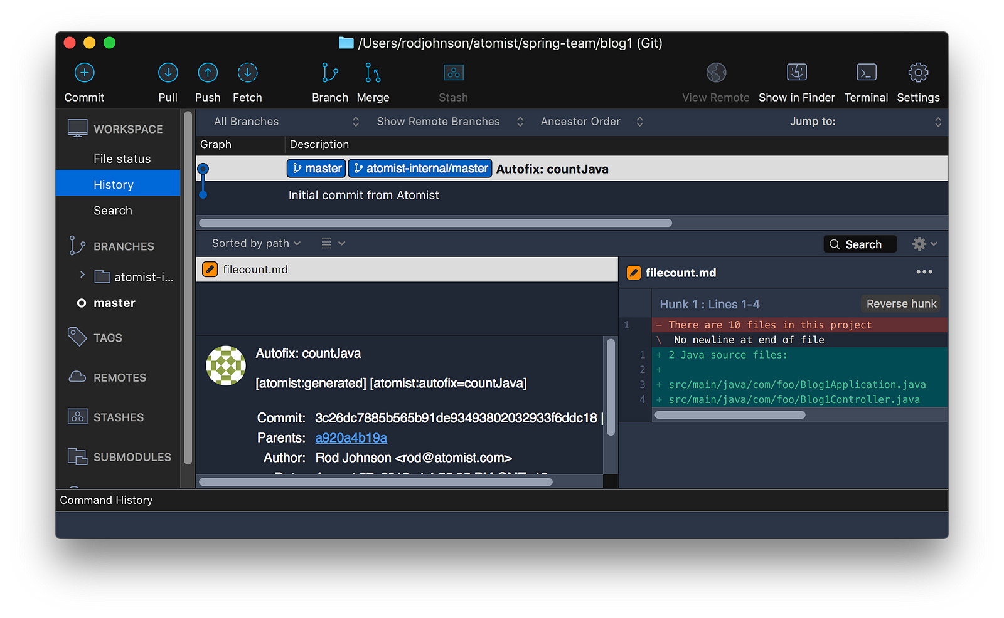Click the Command History bar
The height and width of the screenshot is (618, 1004).
(x=501, y=500)
